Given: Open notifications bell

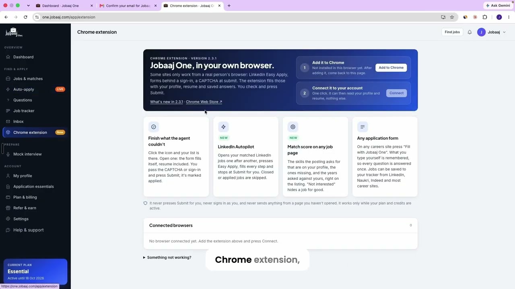Looking at the screenshot, I should pos(470,32).
